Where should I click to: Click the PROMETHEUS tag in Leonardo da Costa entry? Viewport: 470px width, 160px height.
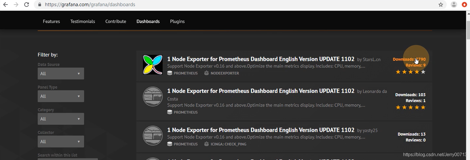pos(186,112)
